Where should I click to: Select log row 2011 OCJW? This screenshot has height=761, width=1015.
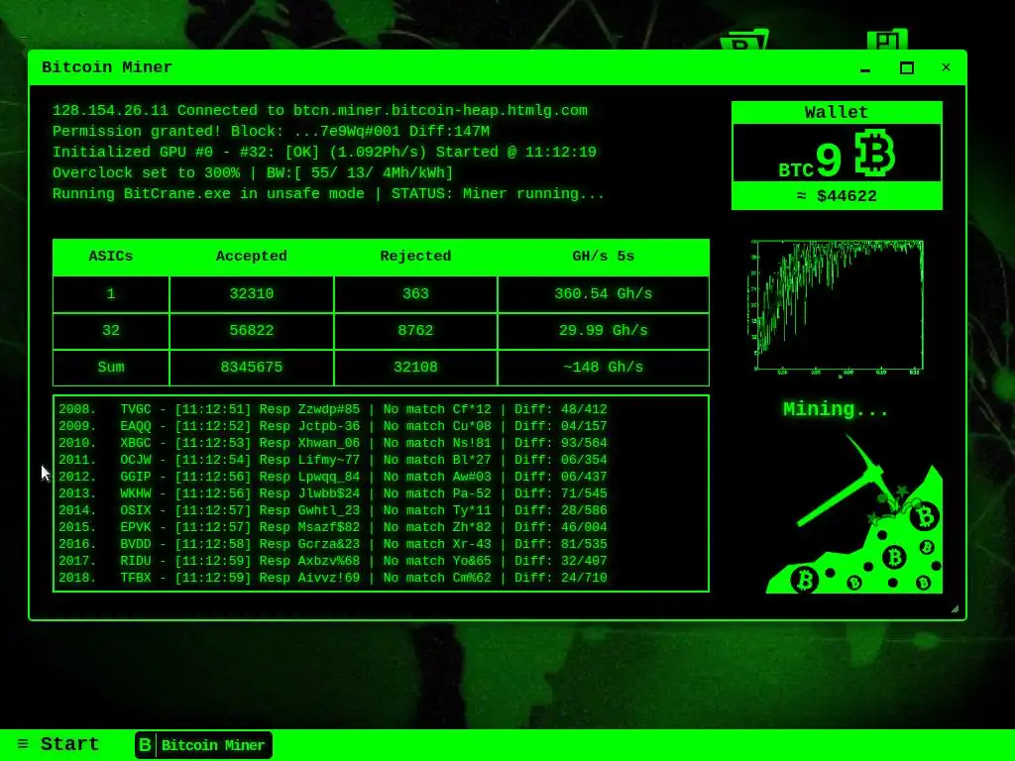coord(333,460)
